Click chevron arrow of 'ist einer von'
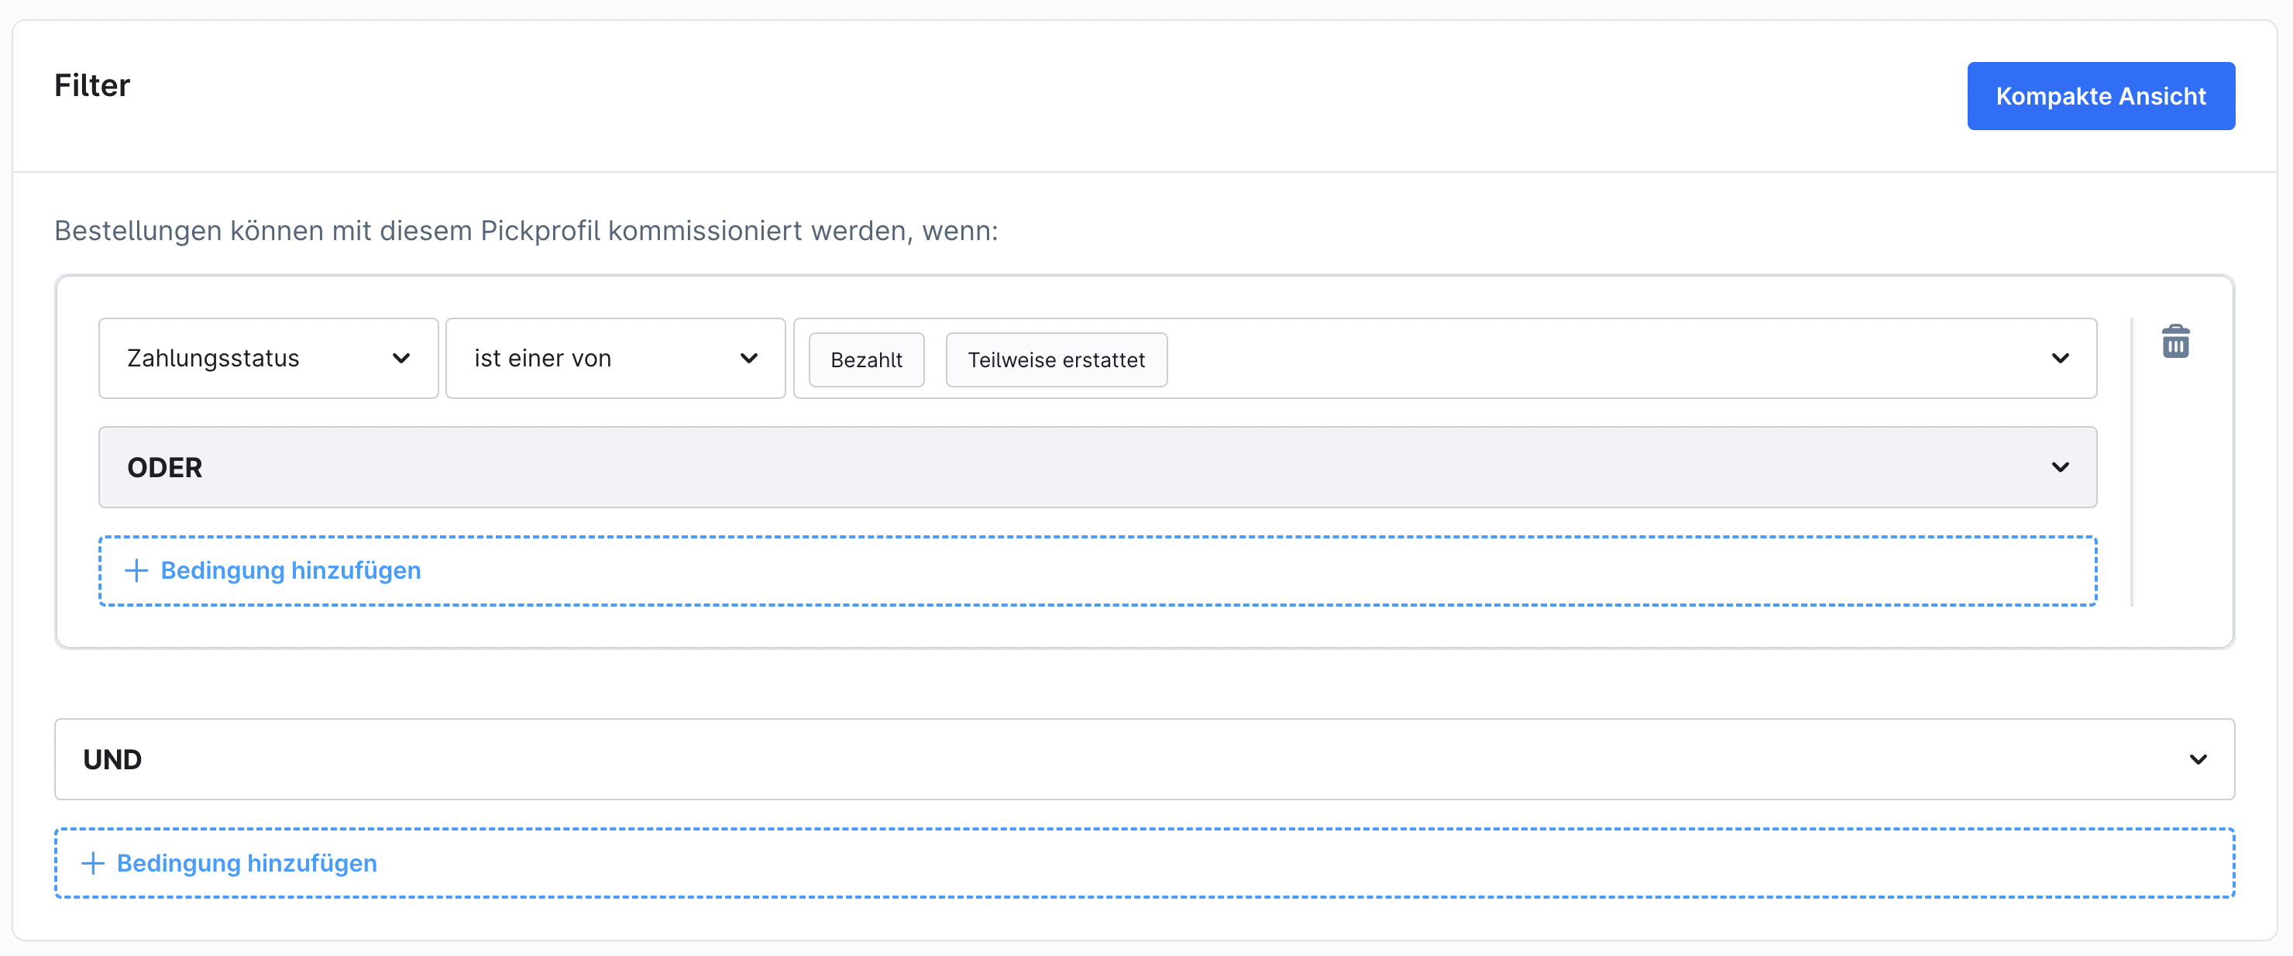This screenshot has width=2293, height=956. pos(748,358)
